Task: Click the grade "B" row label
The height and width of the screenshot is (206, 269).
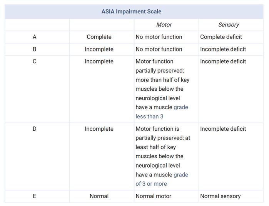Action: coord(35,49)
